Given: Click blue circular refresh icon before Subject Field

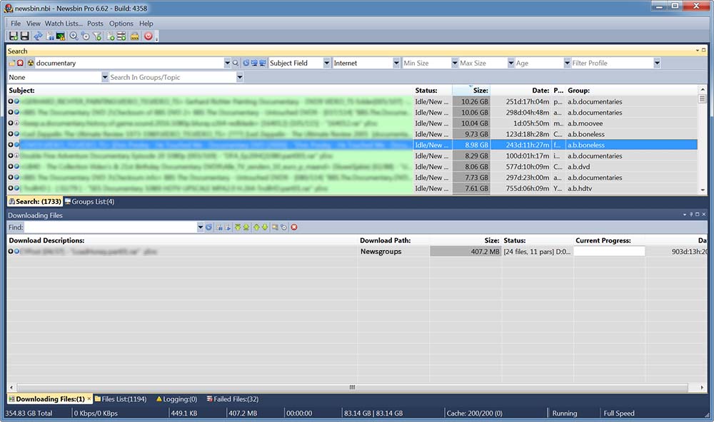Looking at the screenshot, I should pyautogui.click(x=246, y=63).
